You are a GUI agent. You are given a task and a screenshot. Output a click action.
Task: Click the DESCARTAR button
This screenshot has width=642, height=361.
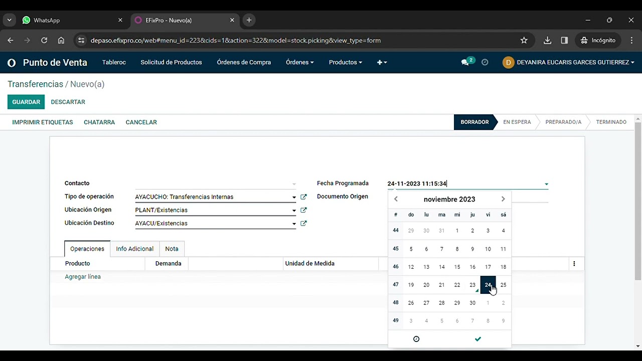pyautogui.click(x=68, y=102)
